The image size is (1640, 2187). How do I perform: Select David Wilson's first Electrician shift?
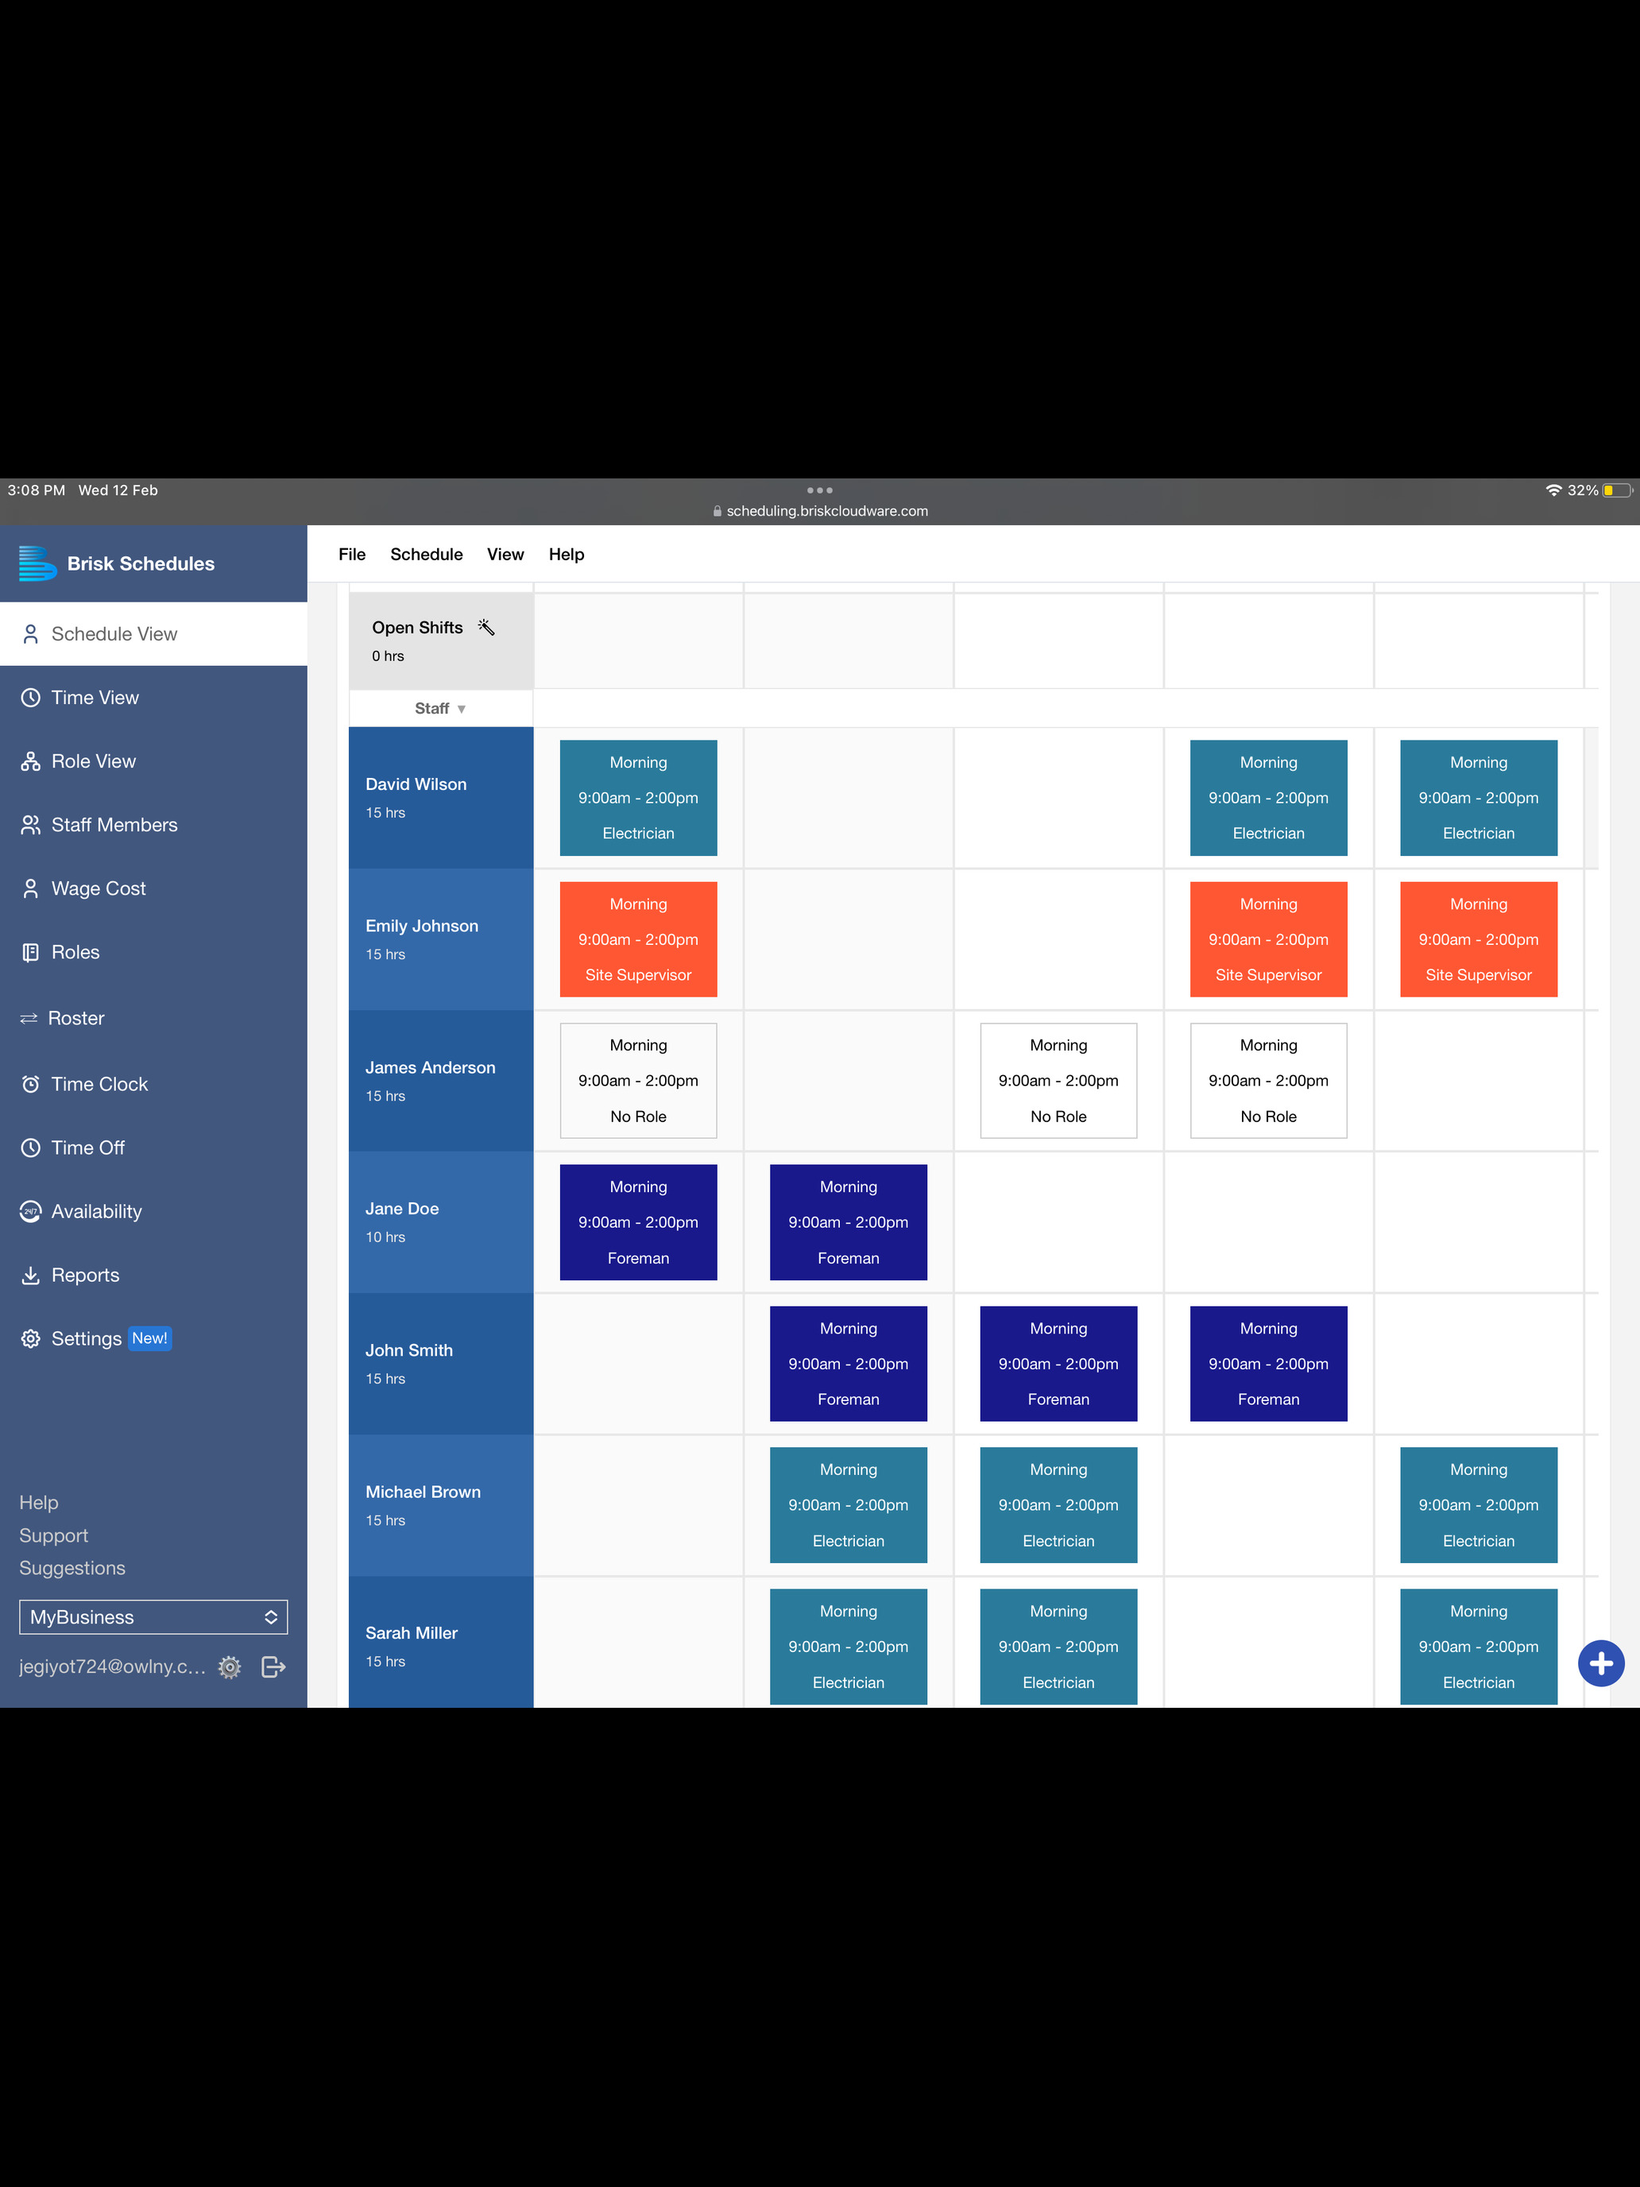click(x=637, y=798)
